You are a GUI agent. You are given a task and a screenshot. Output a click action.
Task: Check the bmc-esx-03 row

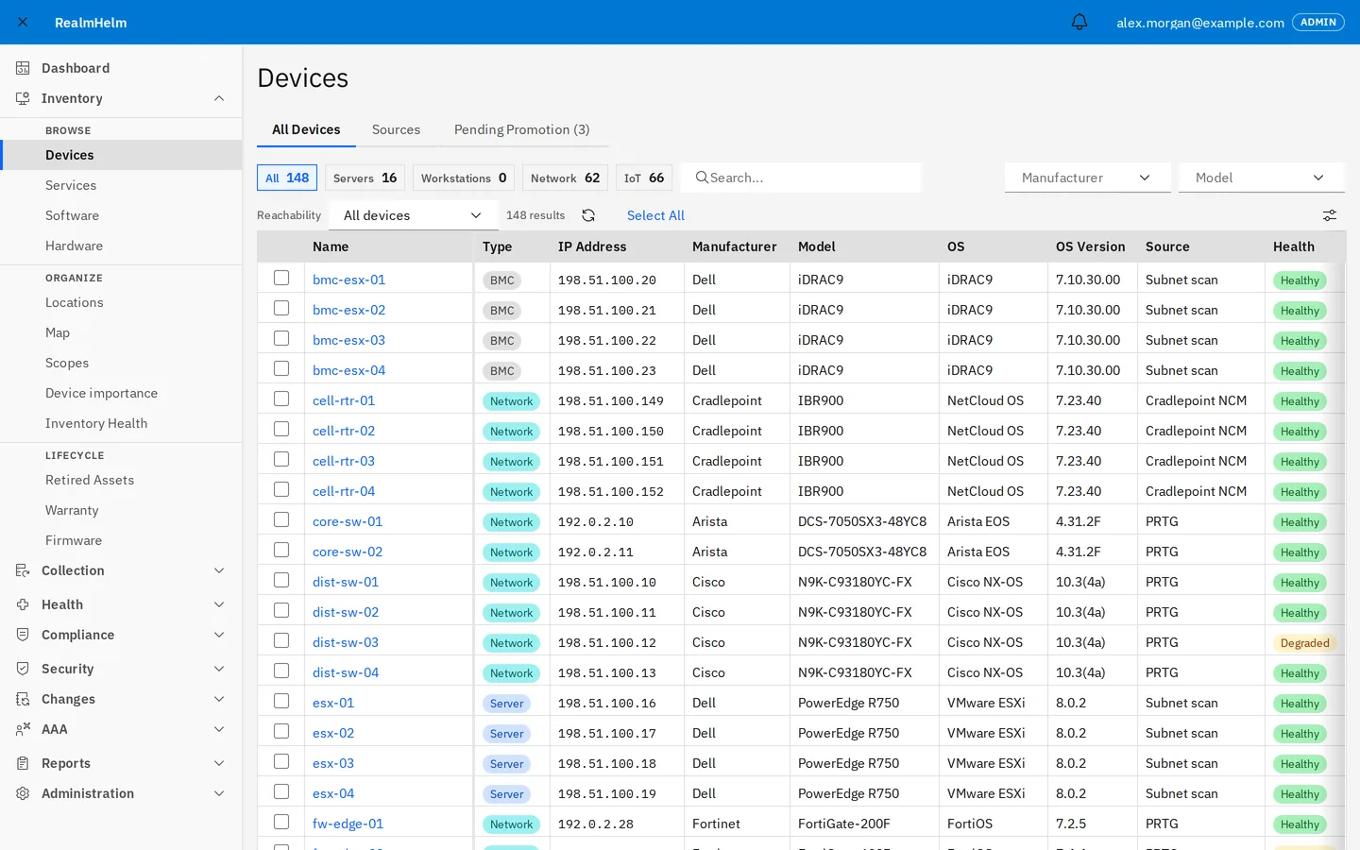point(281,338)
